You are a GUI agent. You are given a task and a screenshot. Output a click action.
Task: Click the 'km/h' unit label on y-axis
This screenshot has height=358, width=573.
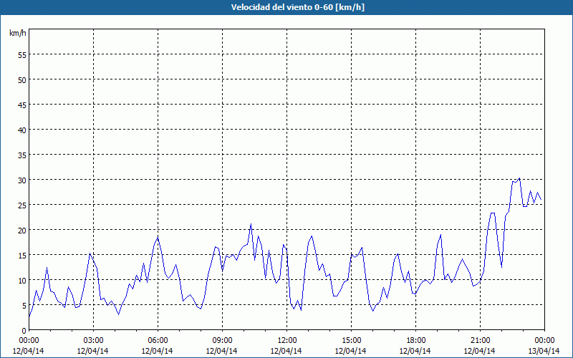pyautogui.click(x=17, y=33)
